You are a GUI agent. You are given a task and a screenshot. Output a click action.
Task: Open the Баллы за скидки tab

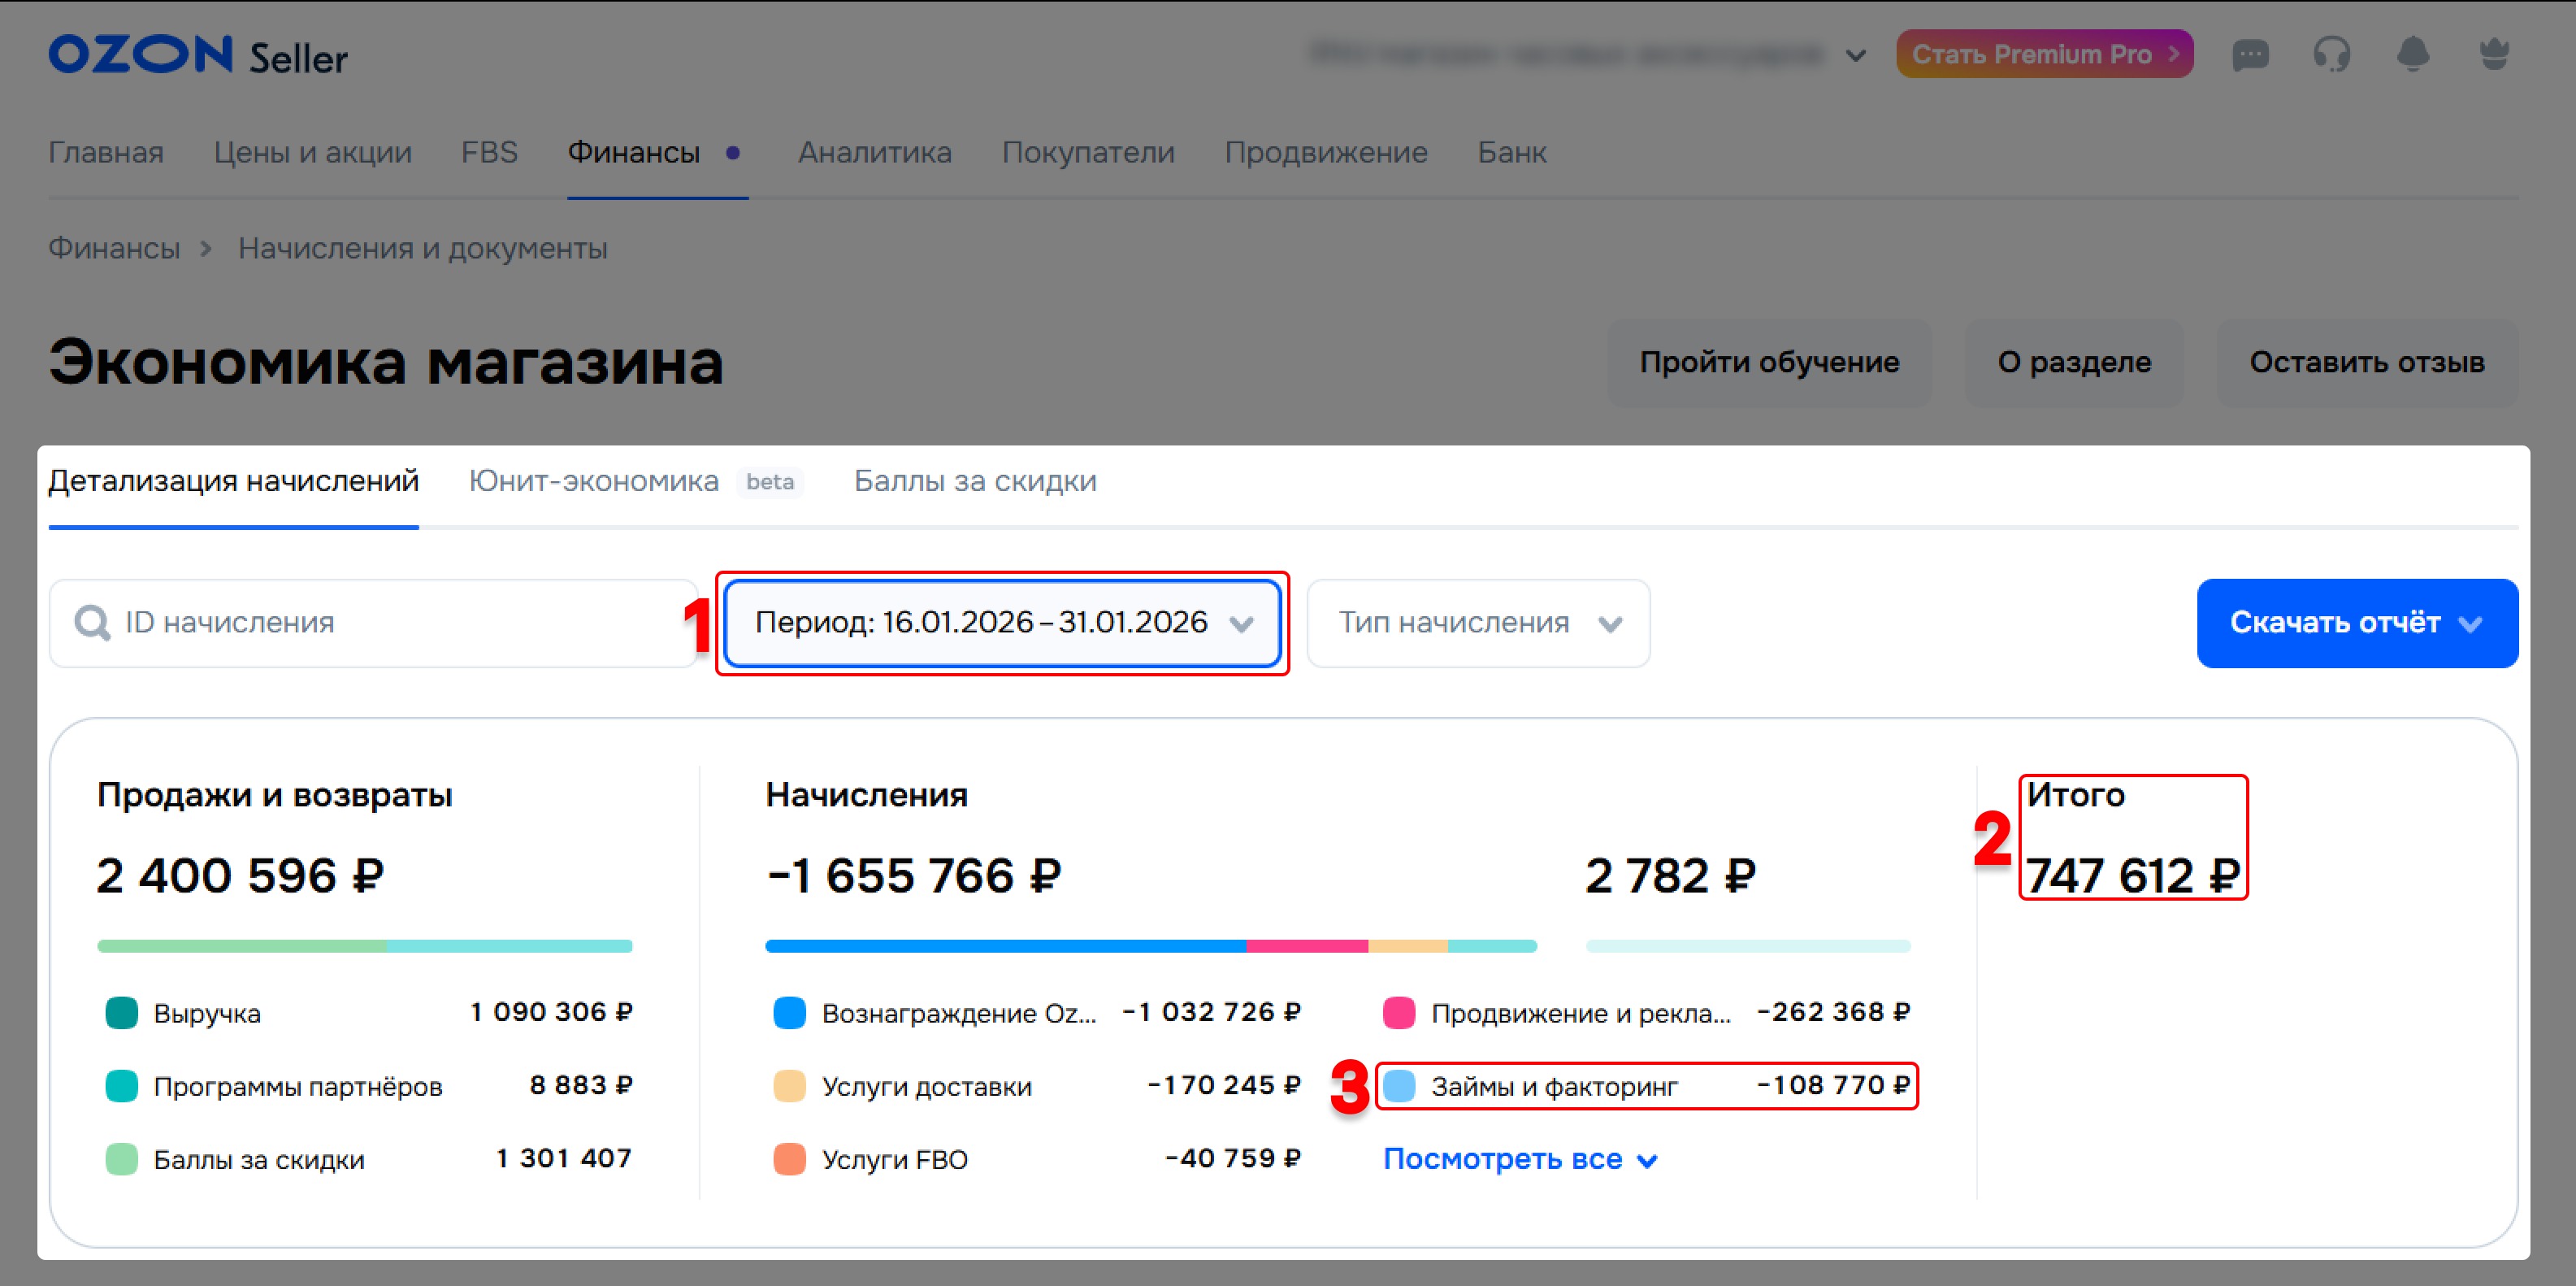[x=975, y=481]
